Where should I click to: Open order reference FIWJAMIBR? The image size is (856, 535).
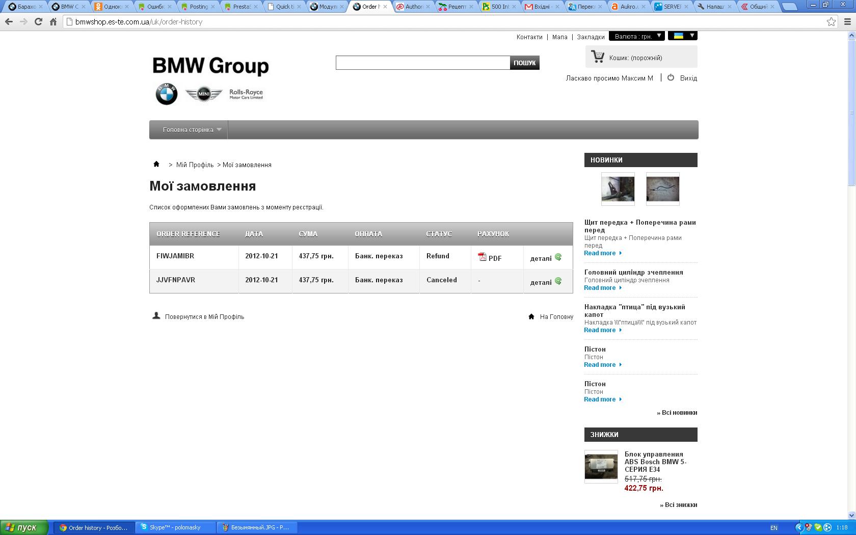tap(175, 256)
